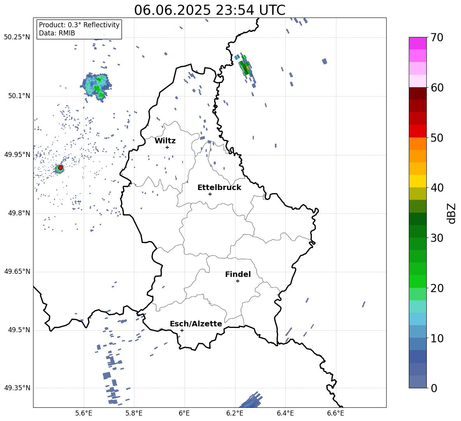Click the Wiltz station cross marker

[x=167, y=147]
